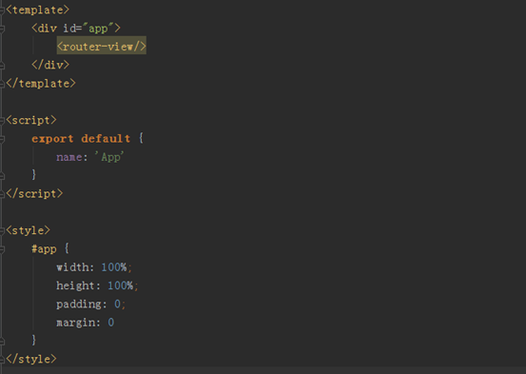Click the closing template tag fold marker

[2, 84]
